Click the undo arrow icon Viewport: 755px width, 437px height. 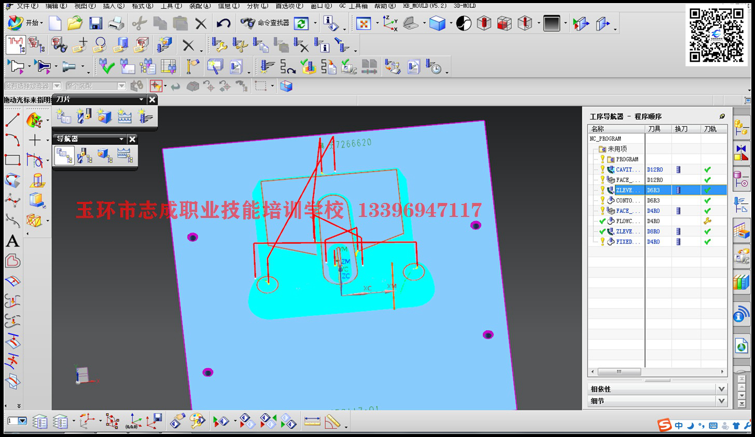(223, 23)
